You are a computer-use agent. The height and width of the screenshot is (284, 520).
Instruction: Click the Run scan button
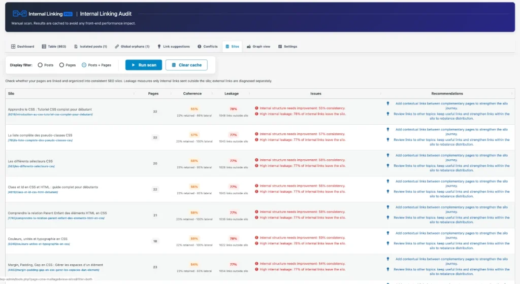coord(144,65)
